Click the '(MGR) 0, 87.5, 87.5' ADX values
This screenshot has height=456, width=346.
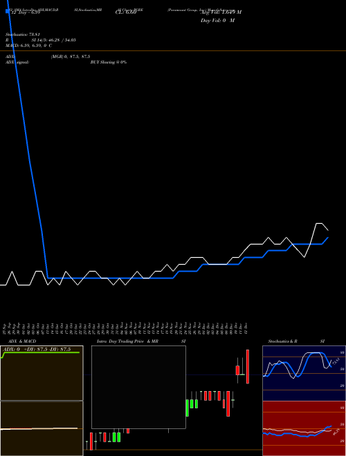[x=71, y=57]
